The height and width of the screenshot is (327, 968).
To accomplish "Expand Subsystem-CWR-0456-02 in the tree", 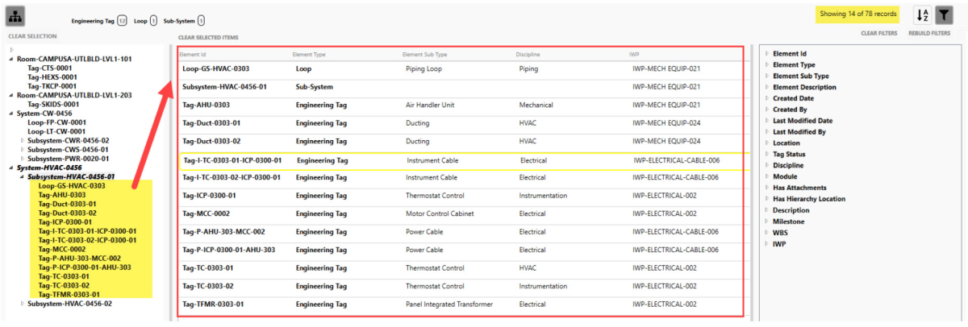I will tap(22, 140).
